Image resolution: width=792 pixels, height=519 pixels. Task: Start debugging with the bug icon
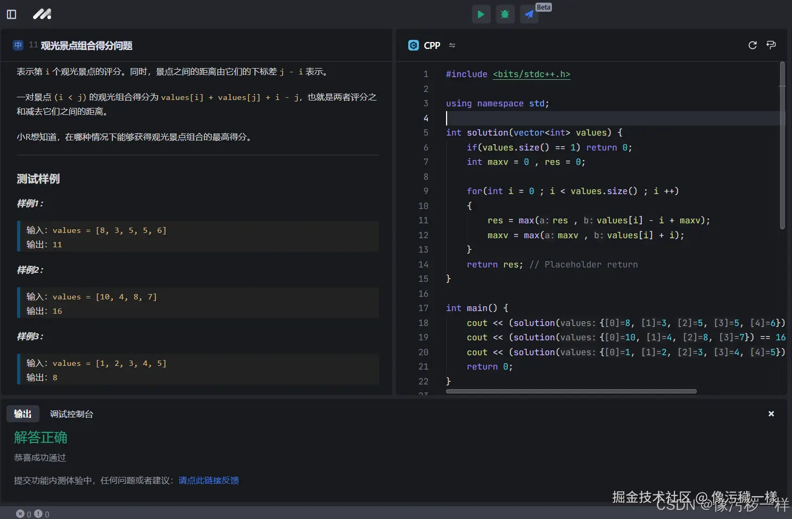point(505,14)
